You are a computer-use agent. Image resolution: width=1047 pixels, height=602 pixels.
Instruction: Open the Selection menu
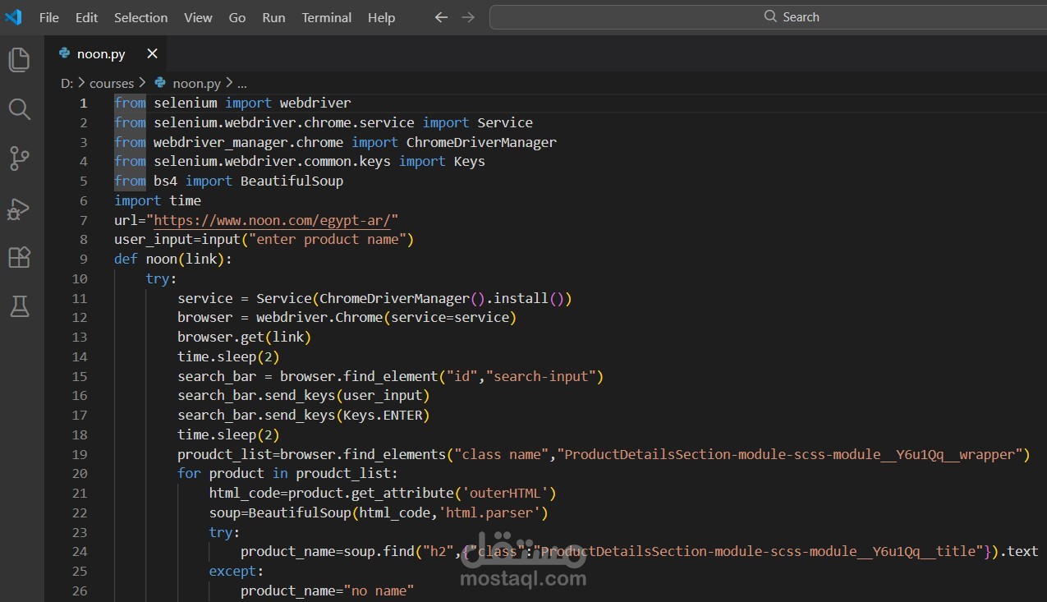click(x=140, y=17)
